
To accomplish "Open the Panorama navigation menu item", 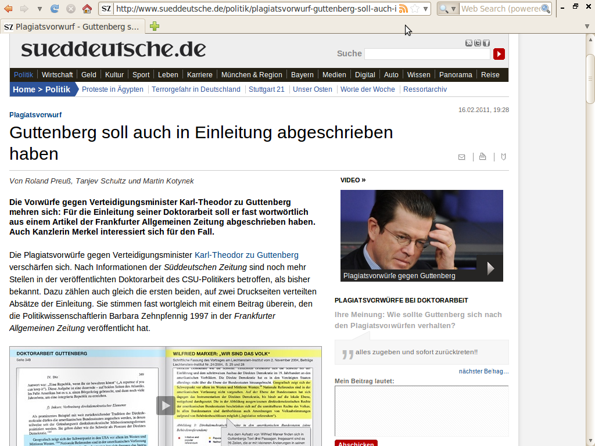I will coord(456,75).
